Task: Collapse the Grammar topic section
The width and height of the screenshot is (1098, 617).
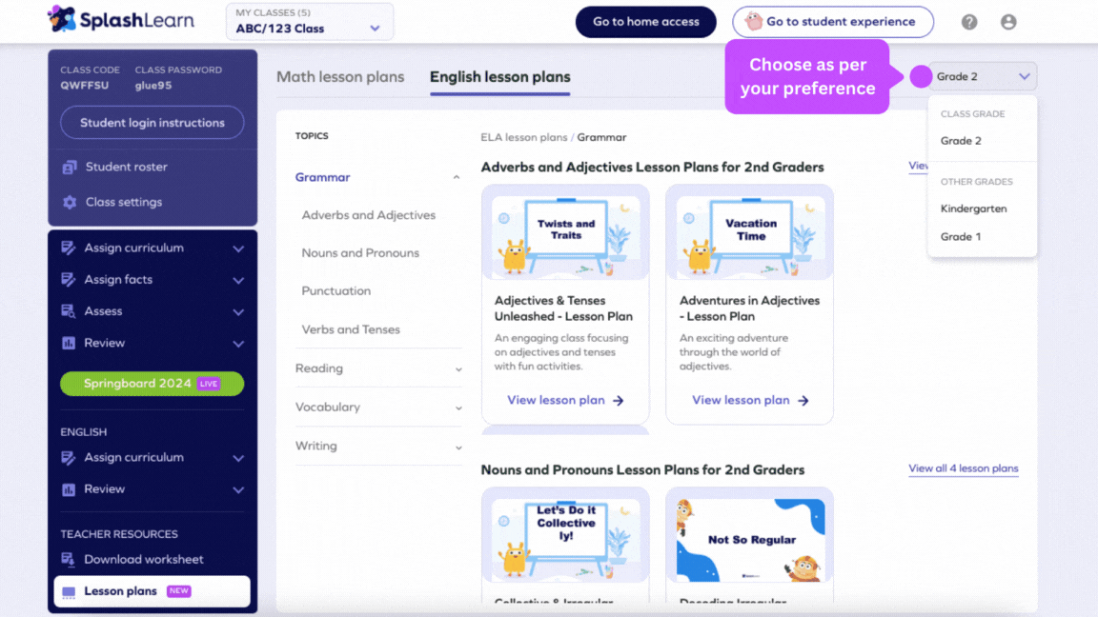Action: pos(456,177)
